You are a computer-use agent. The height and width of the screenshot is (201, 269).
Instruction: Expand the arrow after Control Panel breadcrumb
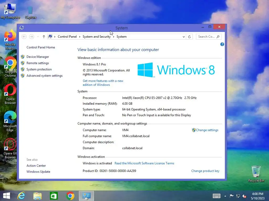pyautogui.click(x=80, y=37)
